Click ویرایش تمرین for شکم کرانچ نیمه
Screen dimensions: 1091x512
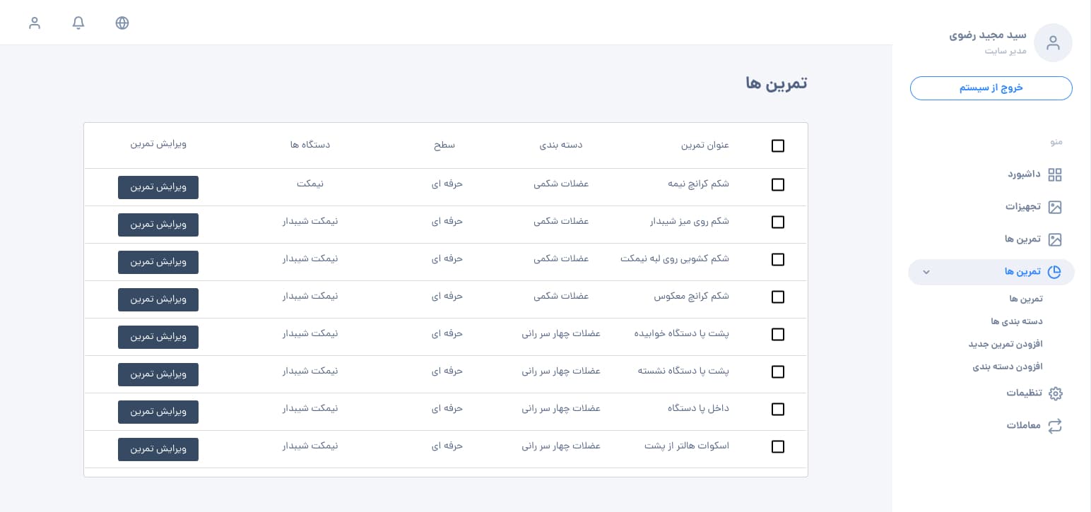pyautogui.click(x=158, y=187)
